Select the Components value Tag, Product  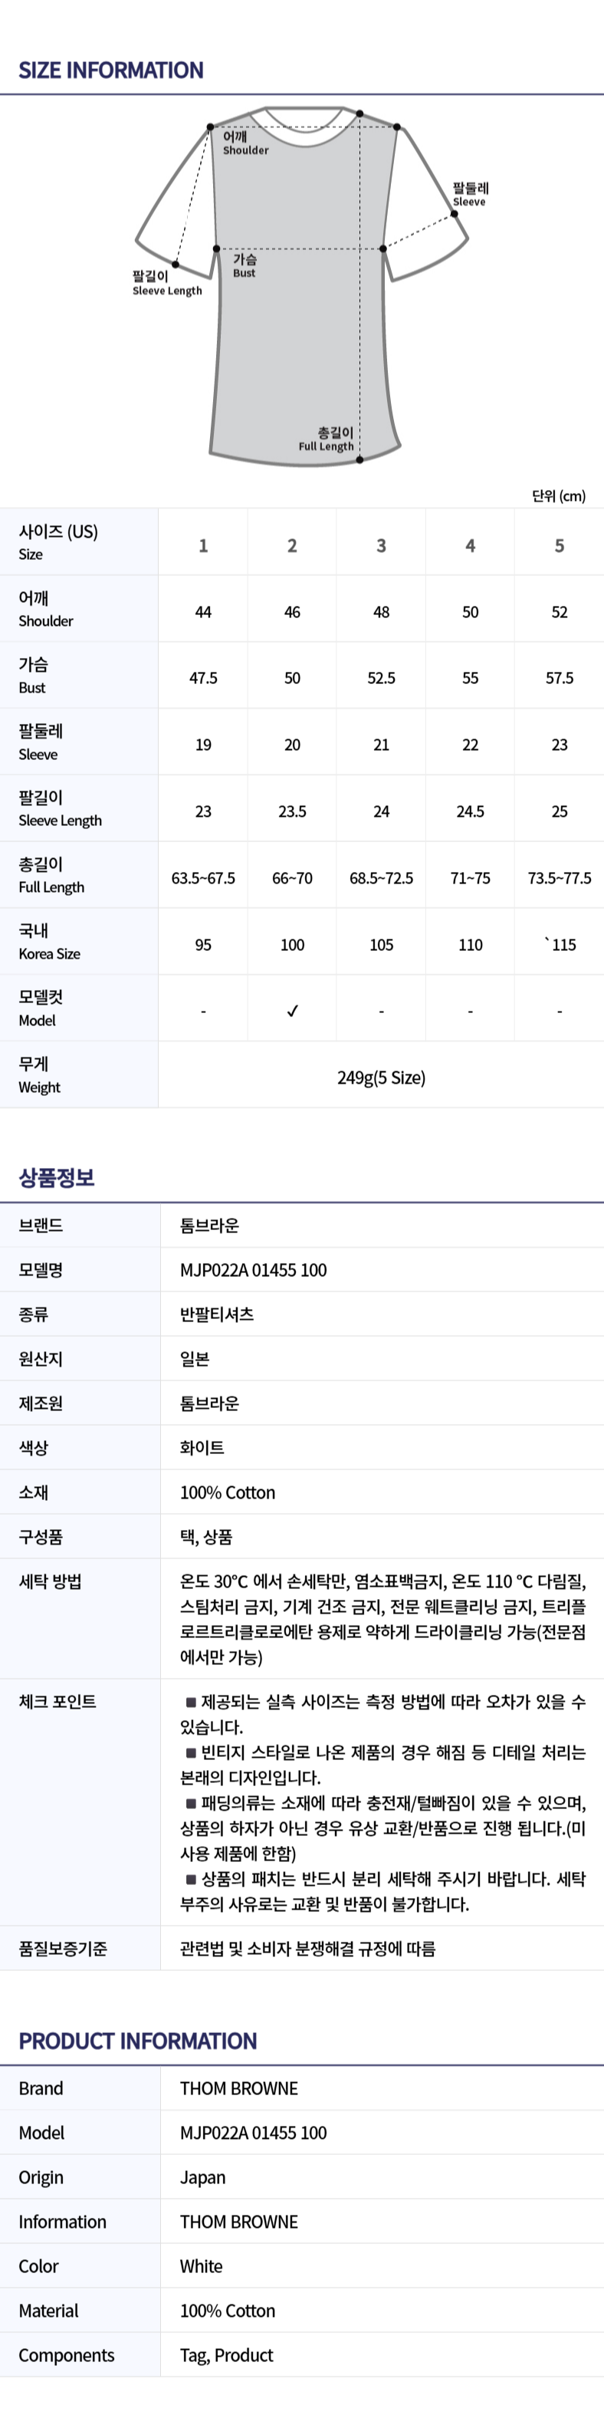pyautogui.click(x=226, y=2354)
